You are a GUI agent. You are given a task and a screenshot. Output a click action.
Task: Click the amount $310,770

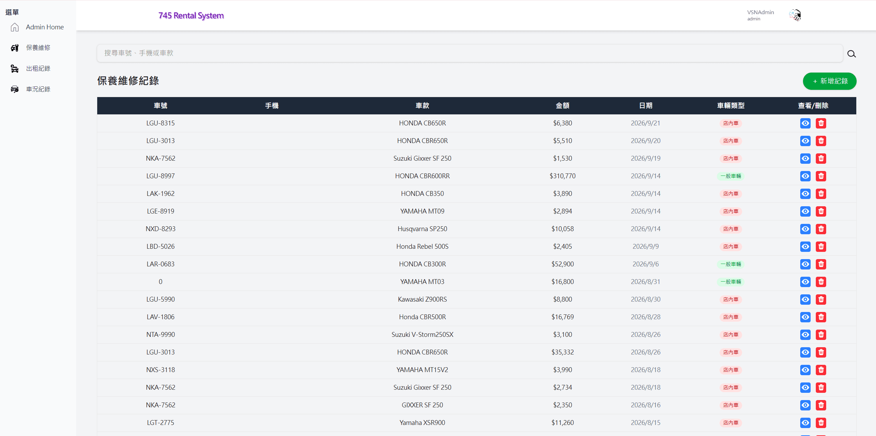coord(563,176)
